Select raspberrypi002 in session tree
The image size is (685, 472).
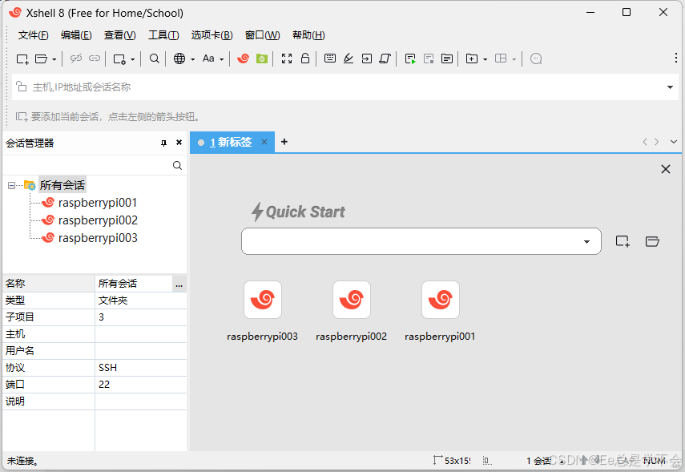pyautogui.click(x=98, y=220)
